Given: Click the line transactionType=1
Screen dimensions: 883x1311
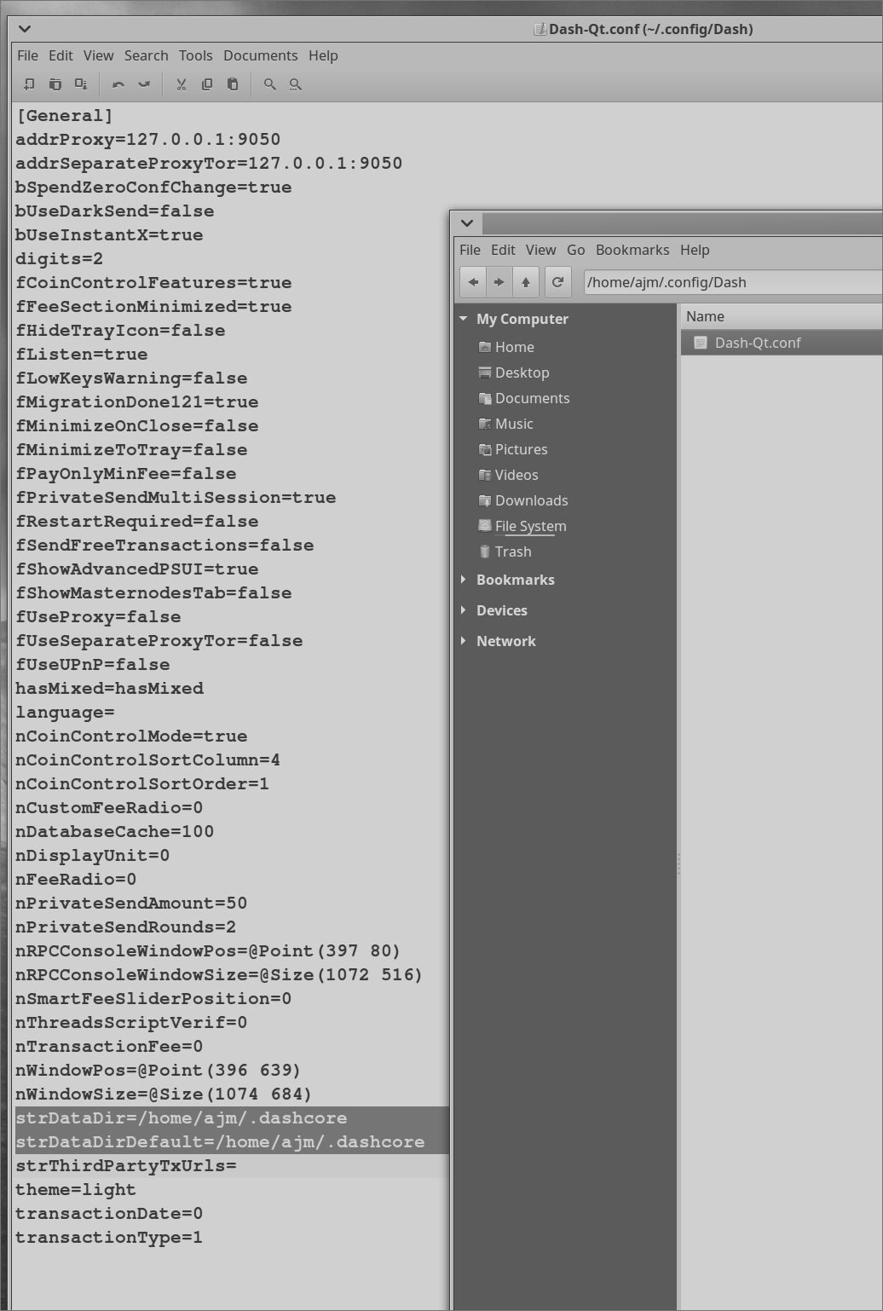Looking at the screenshot, I should click(x=109, y=1238).
